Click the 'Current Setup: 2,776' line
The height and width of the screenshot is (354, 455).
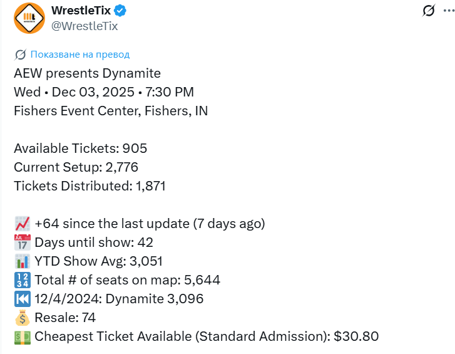click(x=76, y=167)
